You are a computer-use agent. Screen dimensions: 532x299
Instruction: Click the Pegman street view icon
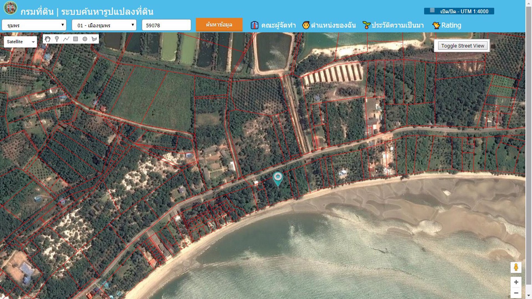click(x=516, y=267)
